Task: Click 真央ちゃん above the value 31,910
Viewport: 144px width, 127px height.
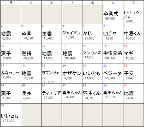Action: pos(113,93)
